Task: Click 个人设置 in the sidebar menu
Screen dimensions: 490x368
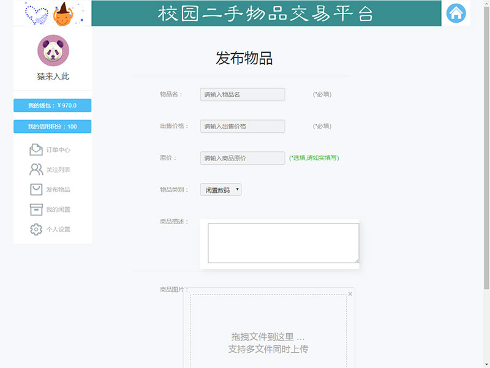Action: coord(59,230)
